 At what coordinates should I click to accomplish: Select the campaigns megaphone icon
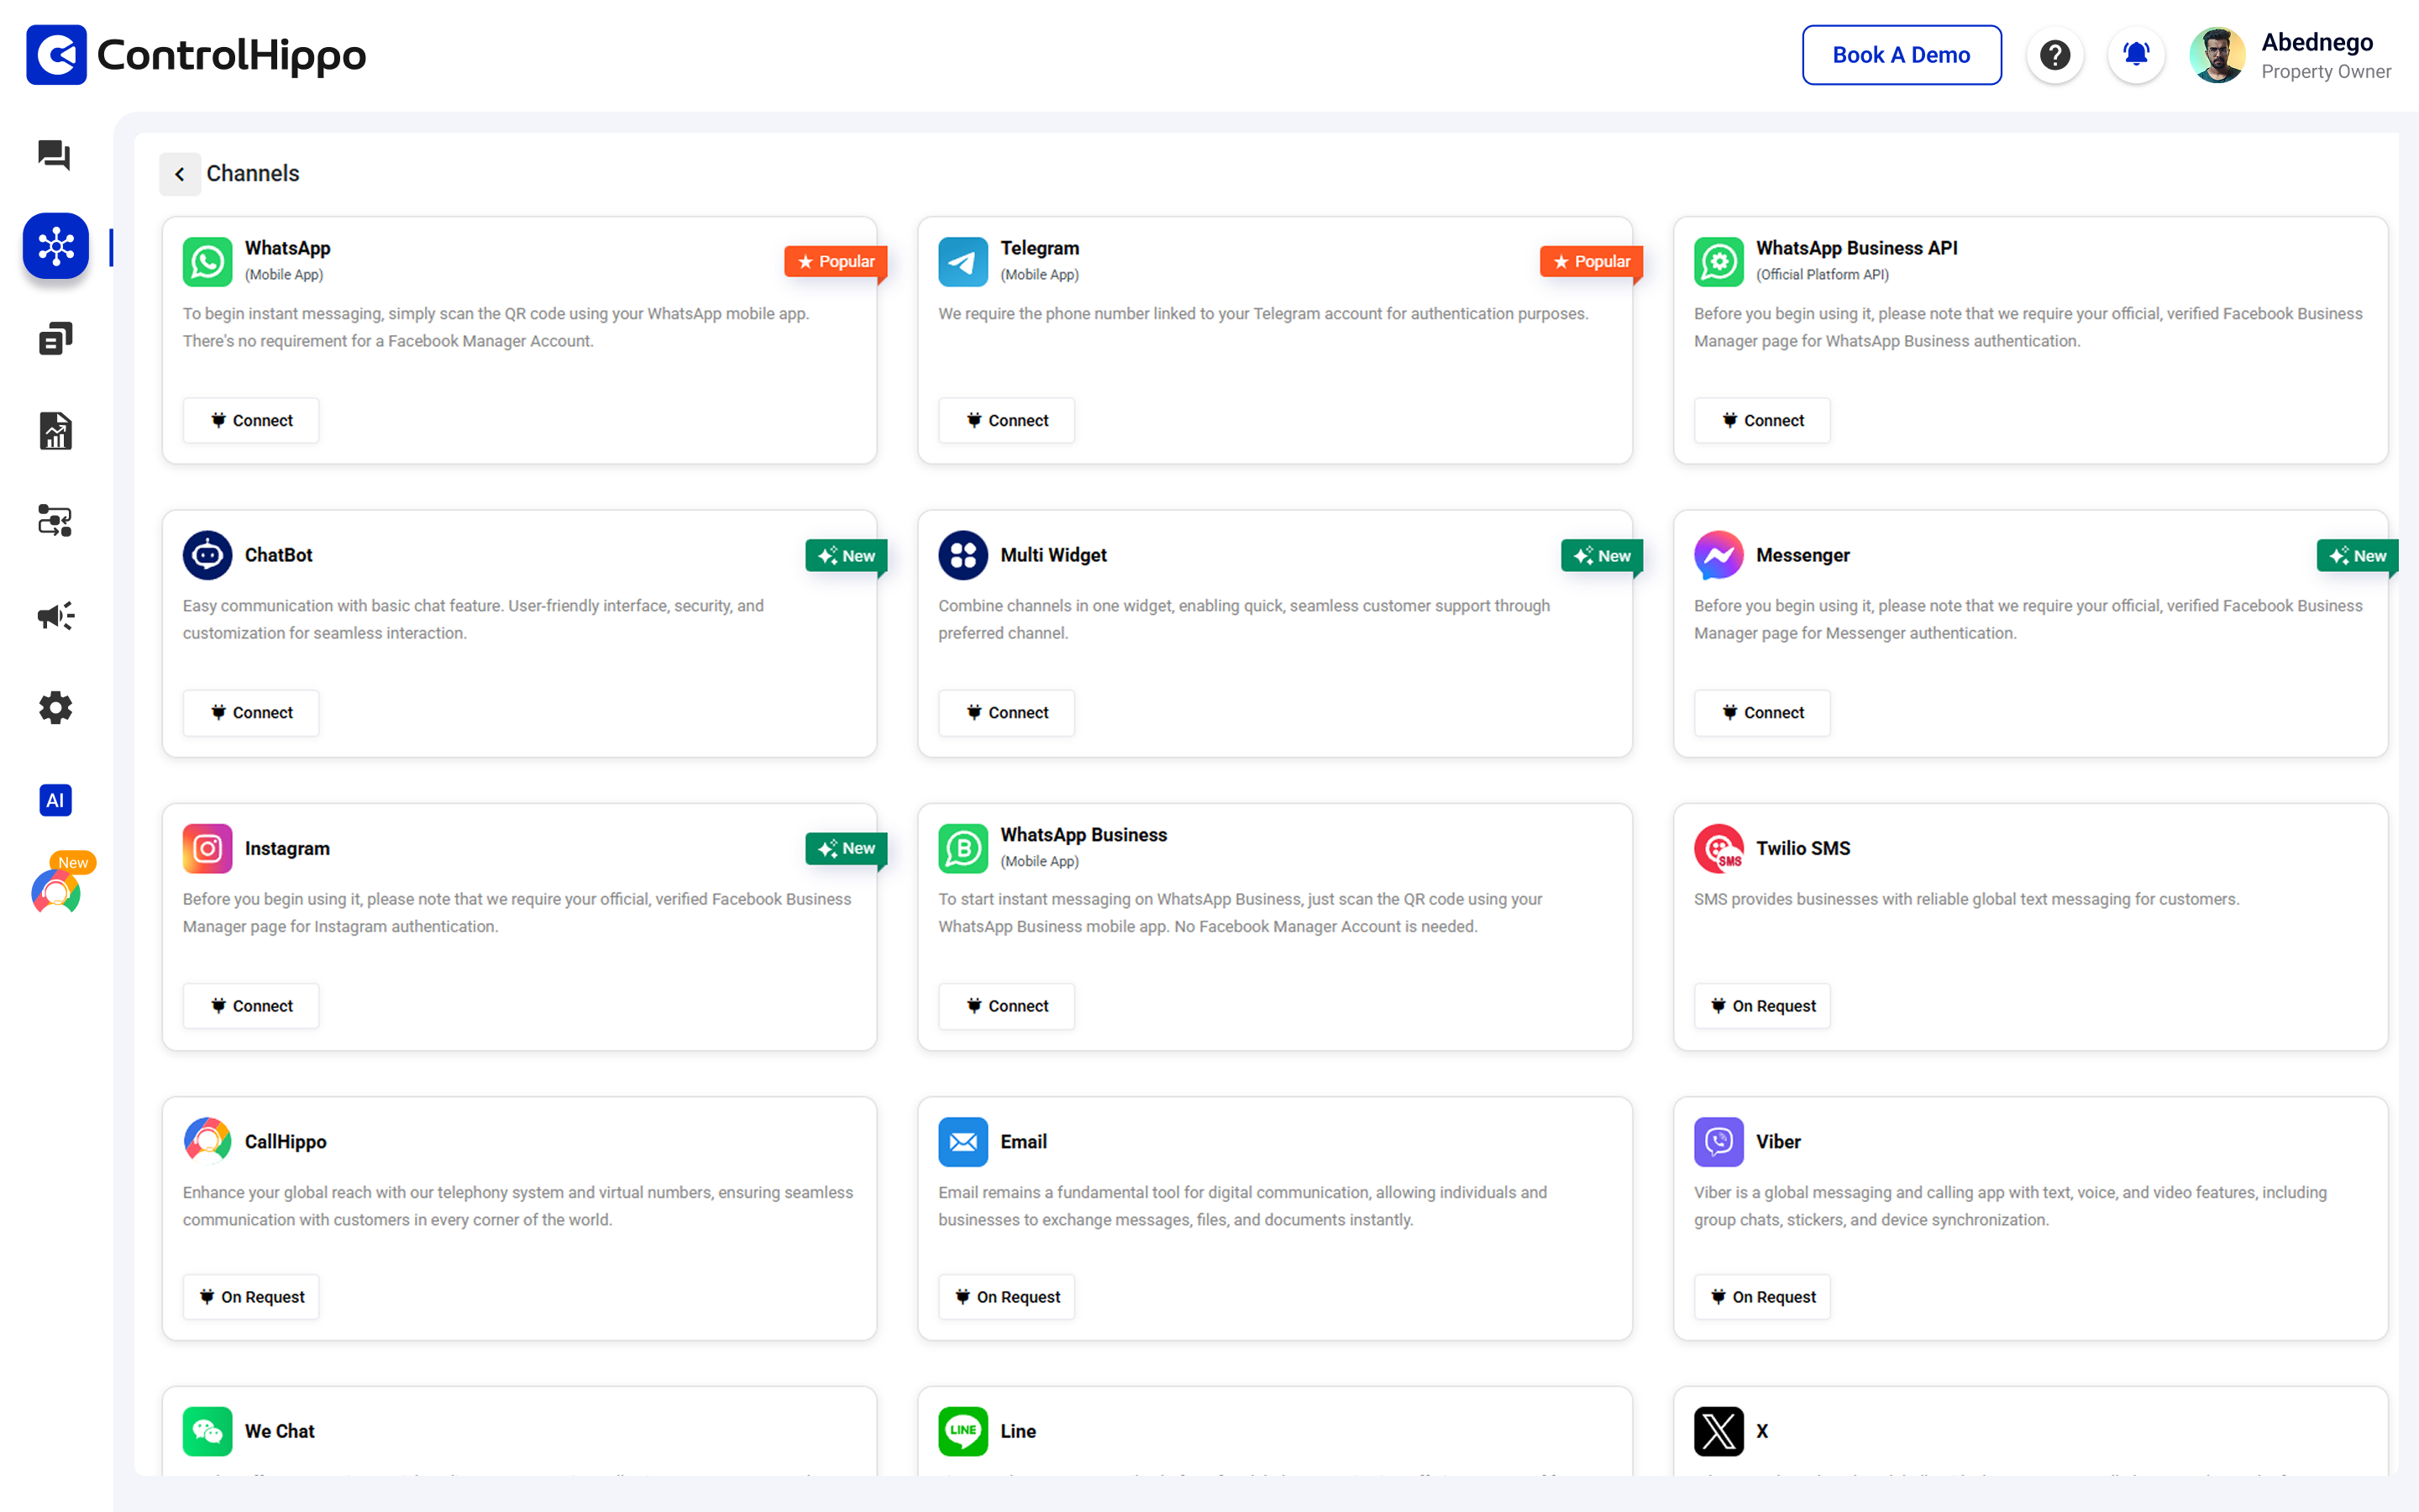click(55, 616)
